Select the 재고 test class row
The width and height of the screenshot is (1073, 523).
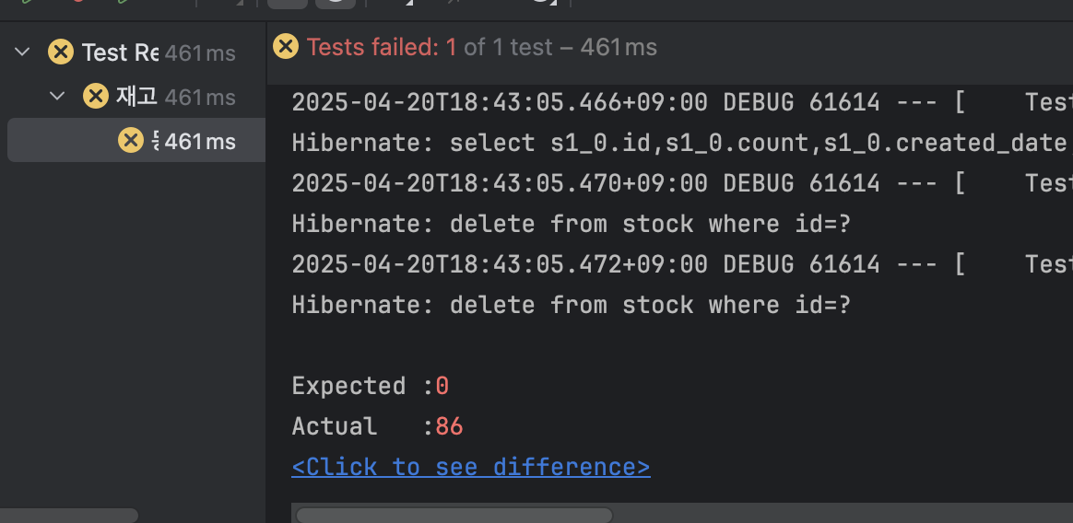133,97
